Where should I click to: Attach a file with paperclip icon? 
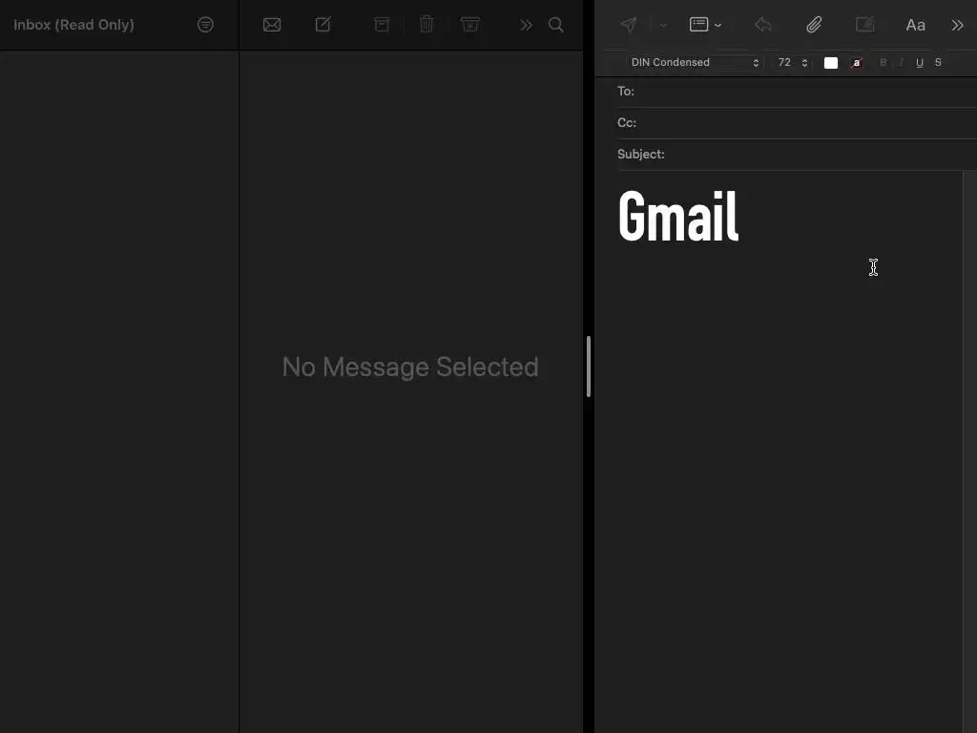tap(814, 25)
